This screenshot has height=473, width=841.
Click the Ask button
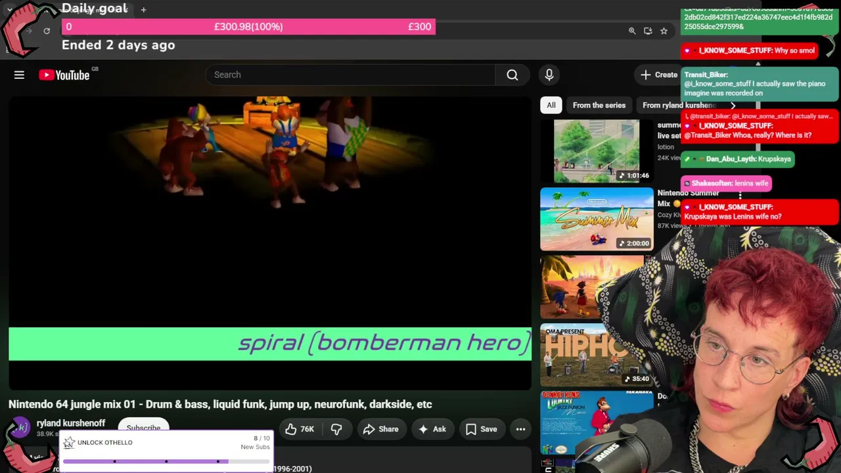coord(432,430)
